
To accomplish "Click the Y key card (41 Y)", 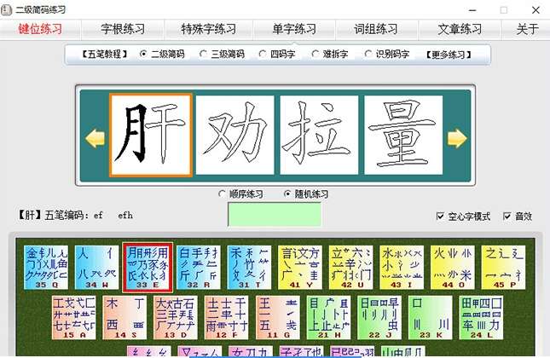I will click(x=301, y=266).
